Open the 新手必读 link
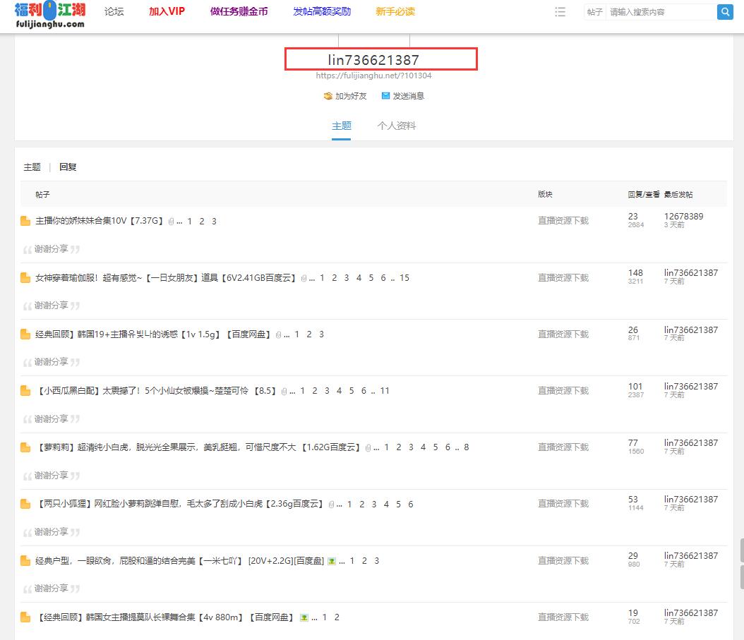 [x=395, y=11]
